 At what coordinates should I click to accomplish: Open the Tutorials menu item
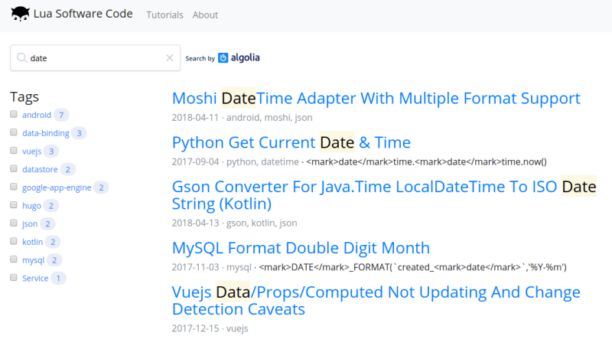click(164, 15)
